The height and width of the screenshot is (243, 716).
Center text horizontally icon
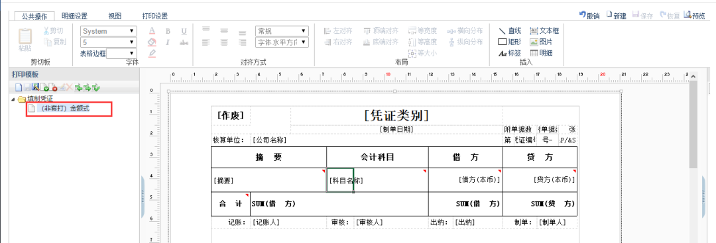[x=224, y=42]
